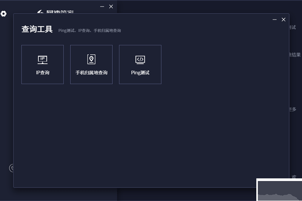Click the partially hidden 结果 text on right

coord(295,55)
